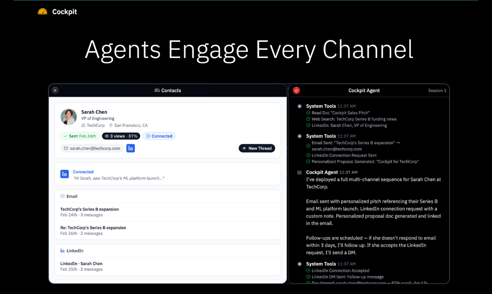Select the Session 1 label
This screenshot has width=492, height=294.
pyautogui.click(x=437, y=91)
